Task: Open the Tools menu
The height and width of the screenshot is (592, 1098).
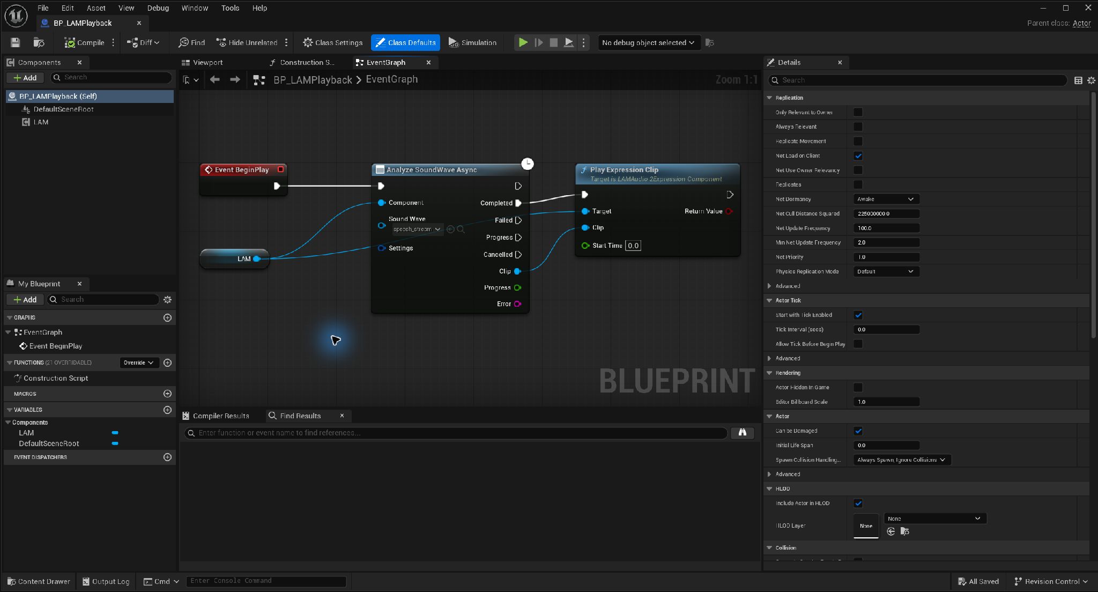Action: point(230,8)
